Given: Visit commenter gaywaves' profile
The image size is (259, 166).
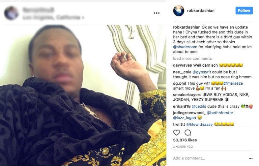Looking at the screenshot, I should tap(182, 65).
